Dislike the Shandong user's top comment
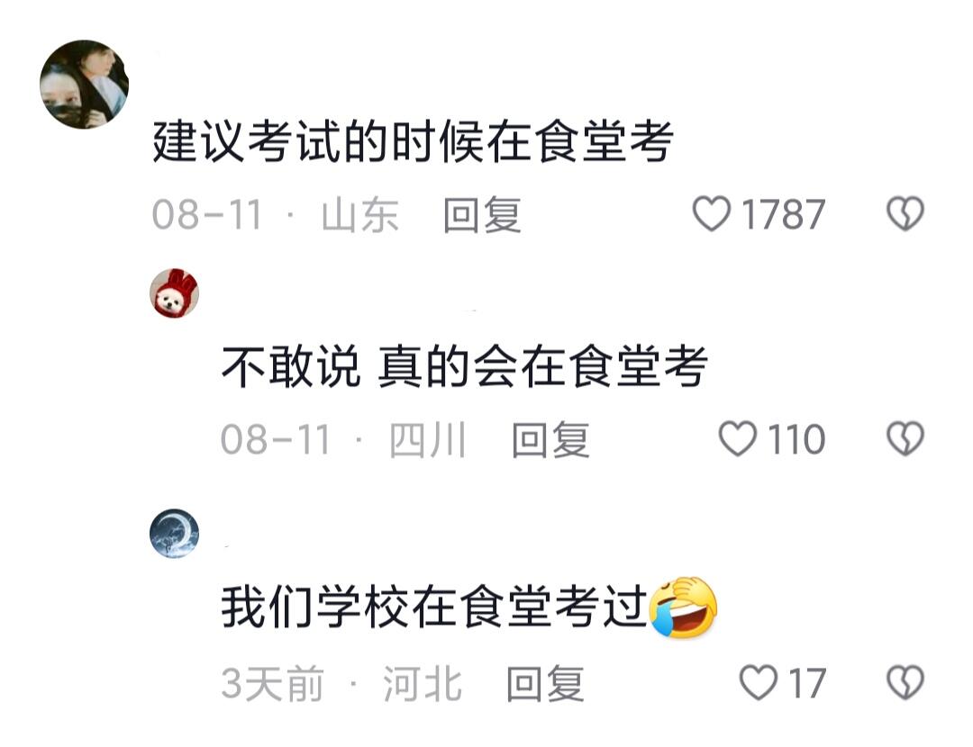 click(905, 214)
